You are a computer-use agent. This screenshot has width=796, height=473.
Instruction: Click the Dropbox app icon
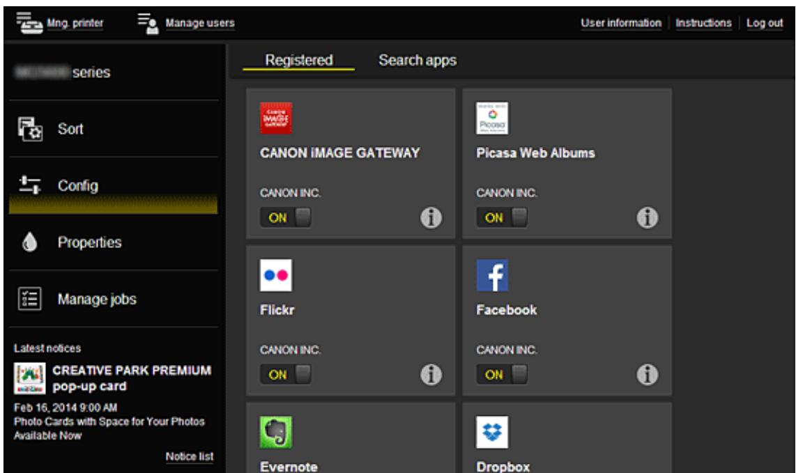[492, 433]
